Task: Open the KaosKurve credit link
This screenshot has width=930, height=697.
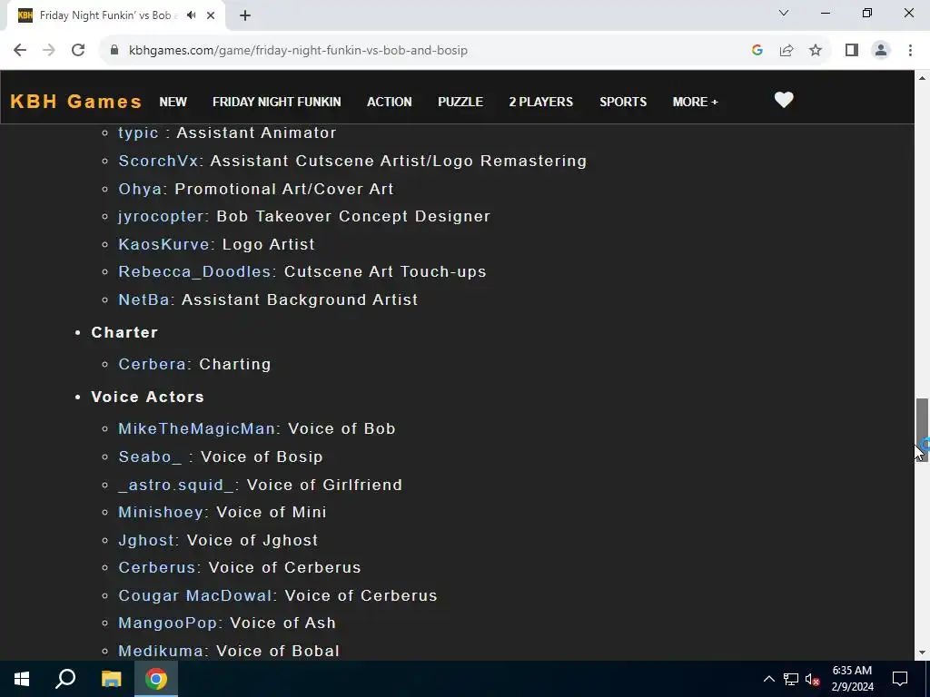Action: [164, 244]
